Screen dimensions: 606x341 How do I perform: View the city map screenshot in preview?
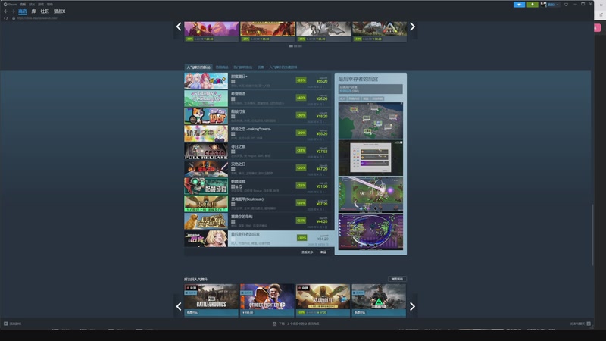tap(370, 120)
